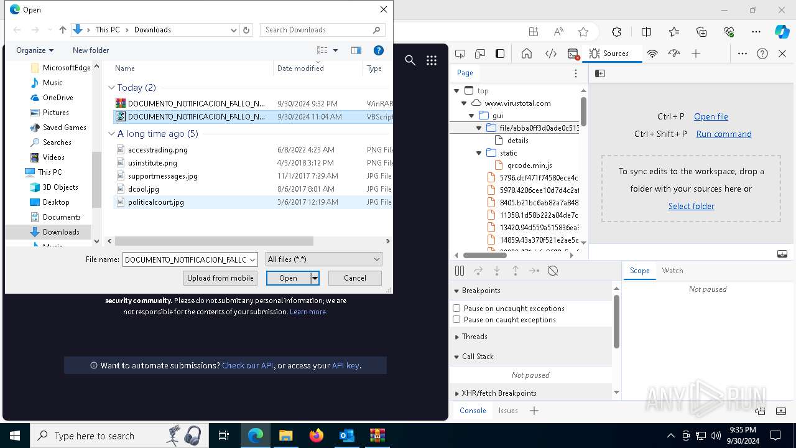Open the Network panel wifi icon
This screenshot has height=448, width=796.
pos(652,54)
